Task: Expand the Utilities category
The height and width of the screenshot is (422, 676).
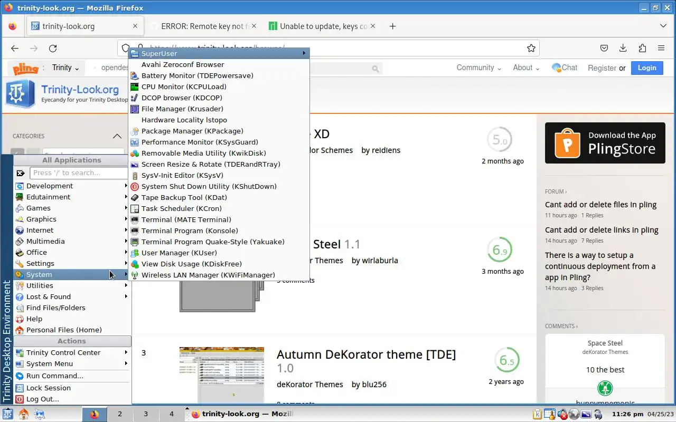Action: (x=72, y=285)
